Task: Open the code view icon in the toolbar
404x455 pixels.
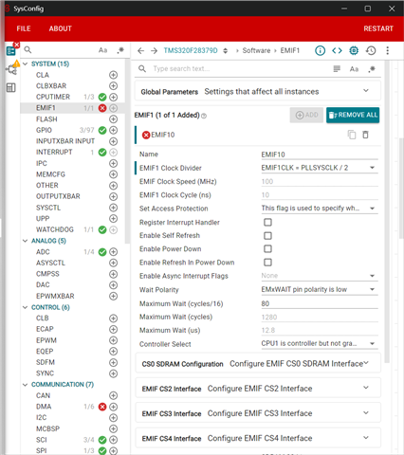Action: (x=337, y=50)
